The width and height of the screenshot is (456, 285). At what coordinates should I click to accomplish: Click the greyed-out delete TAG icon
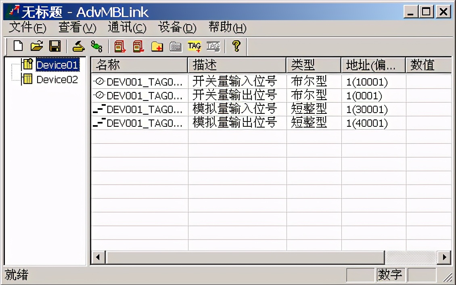click(213, 46)
